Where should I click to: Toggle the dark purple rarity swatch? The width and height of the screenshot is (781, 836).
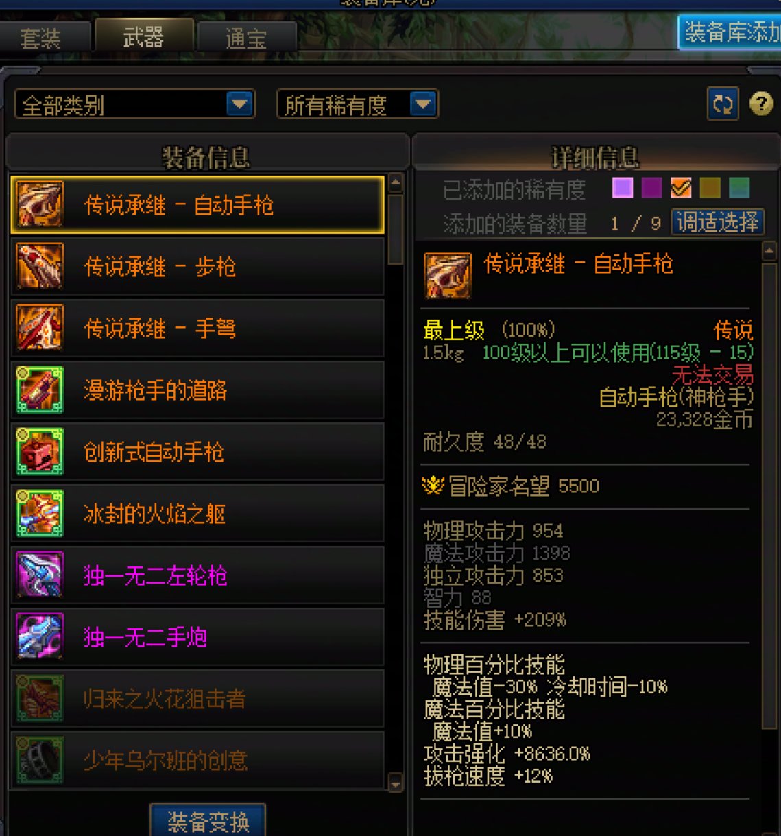coord(651,187)
